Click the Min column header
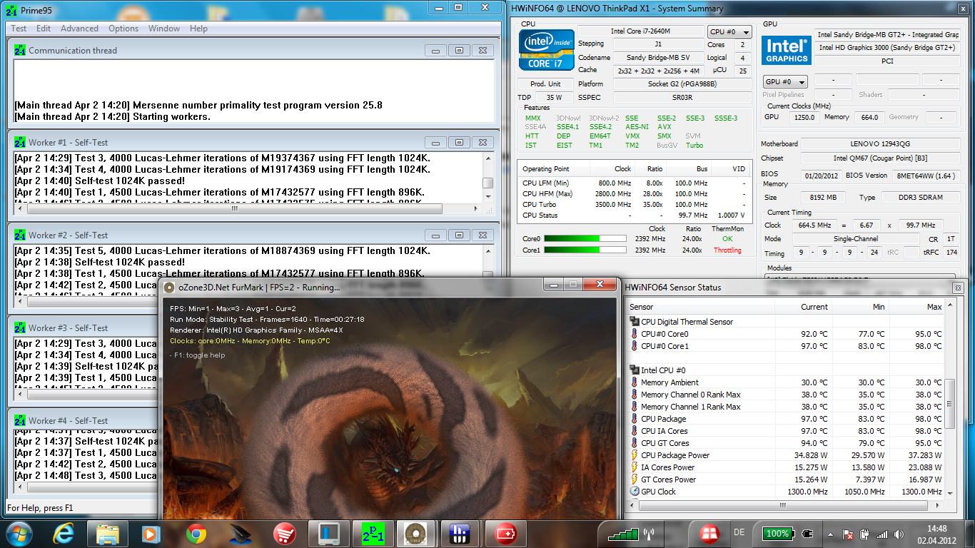The image size is (975, 548). click(x=860, y=307)
